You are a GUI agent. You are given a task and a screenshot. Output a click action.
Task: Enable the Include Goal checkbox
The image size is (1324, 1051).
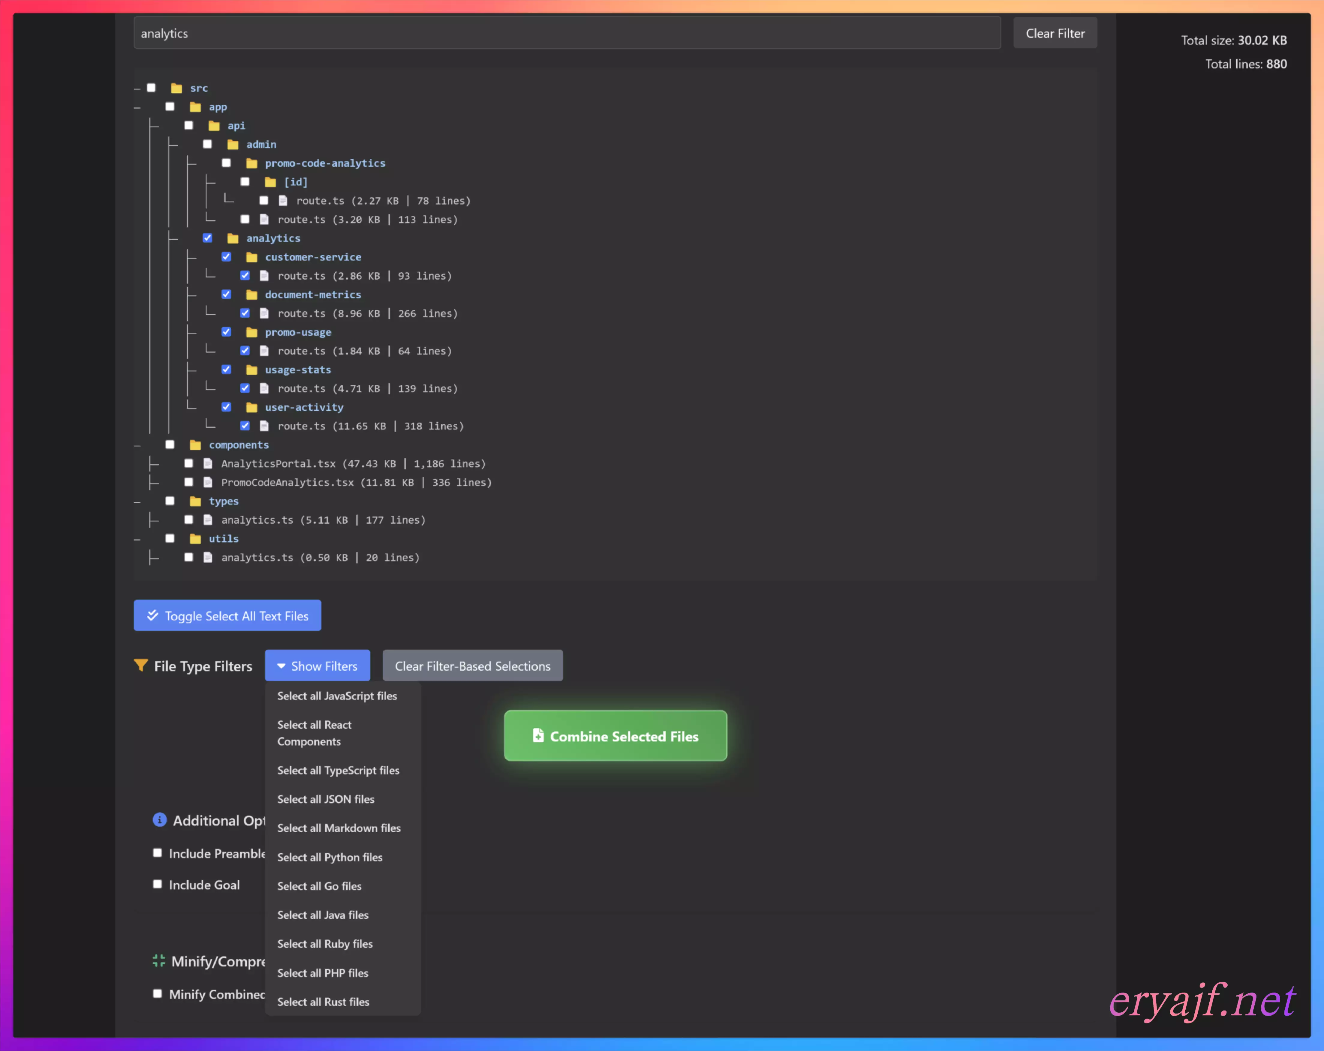click(x=158, y=884)
